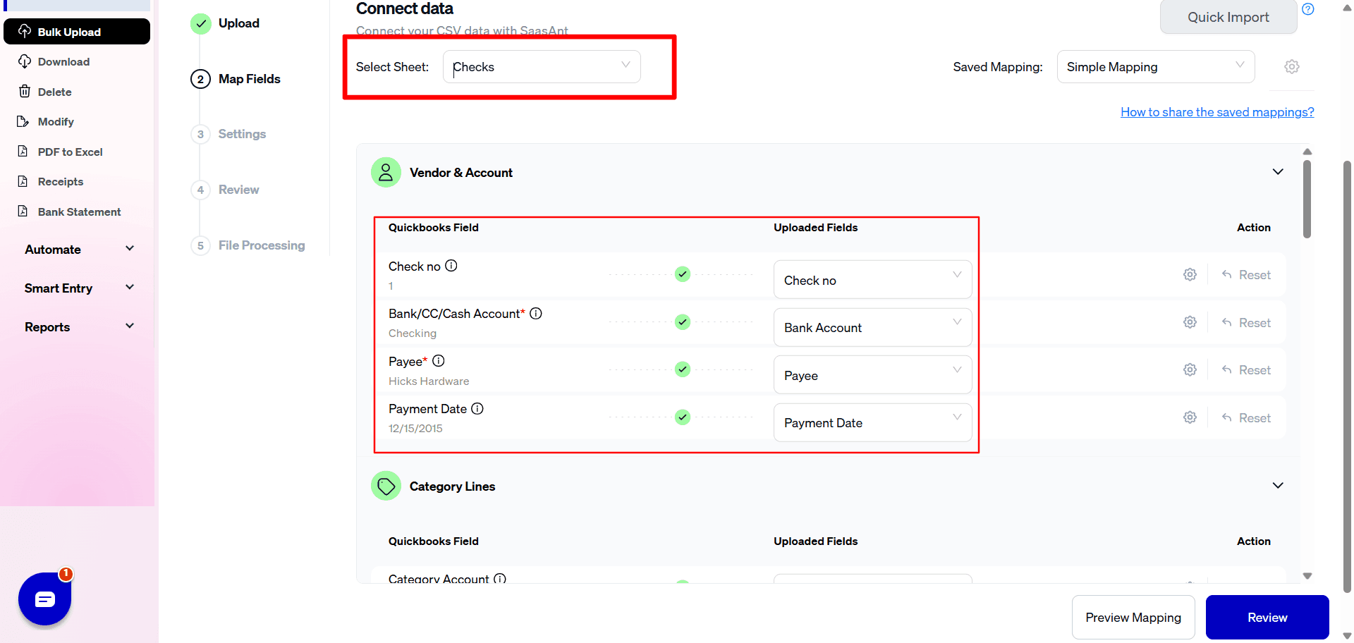The width and height of the screenshot is (1354, 643).
Task: Select step 5 File Processing
Action: pos(248,245)
